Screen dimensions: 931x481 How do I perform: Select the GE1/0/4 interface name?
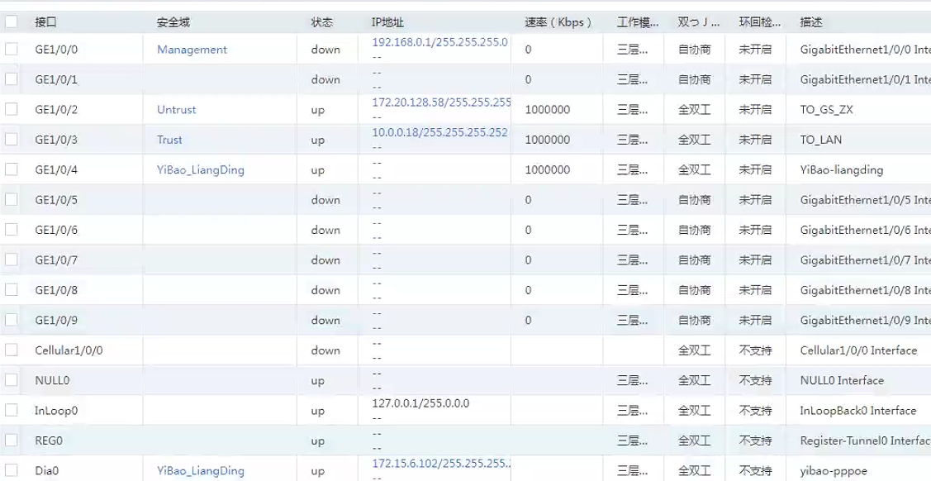[56, 169]
